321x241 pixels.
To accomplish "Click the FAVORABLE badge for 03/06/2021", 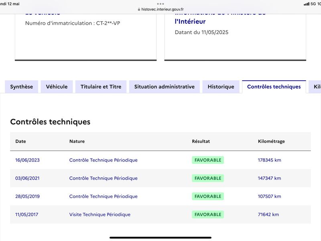I will click(x=208, y=178).
